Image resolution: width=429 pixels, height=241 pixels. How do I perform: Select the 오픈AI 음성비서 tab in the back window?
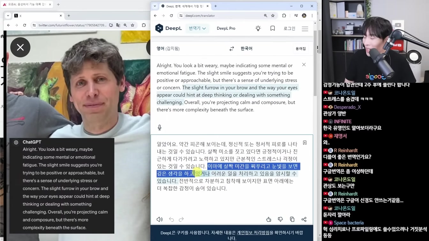click(x=27, y=4)
